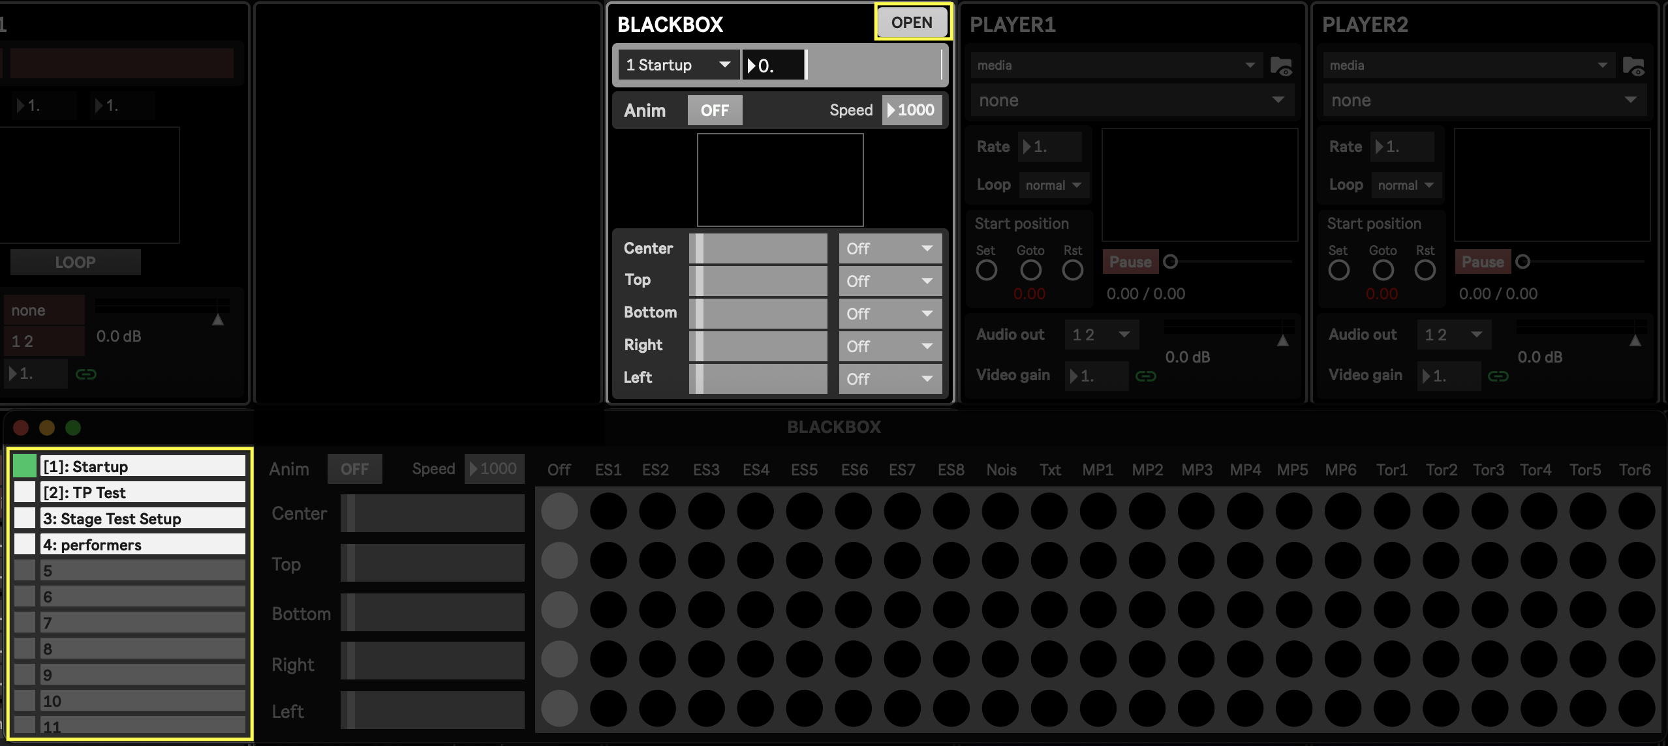Open Player1 none media file dropdown
1668x746 pixels.
(x=1132, y=100)
